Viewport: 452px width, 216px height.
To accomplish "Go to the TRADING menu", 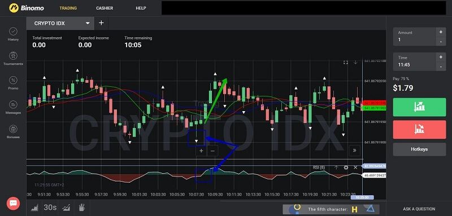I will coord(68,8).
